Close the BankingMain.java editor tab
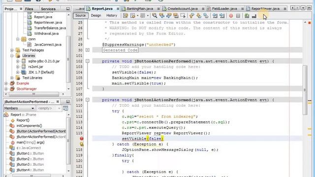 pos(158,9)
